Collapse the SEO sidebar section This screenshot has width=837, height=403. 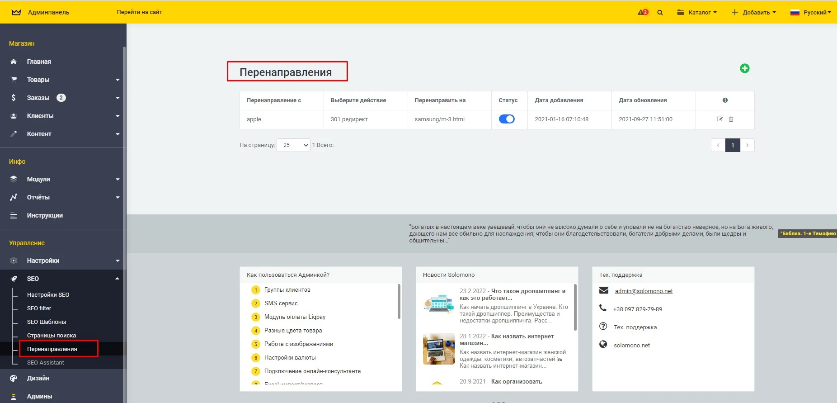118,279
